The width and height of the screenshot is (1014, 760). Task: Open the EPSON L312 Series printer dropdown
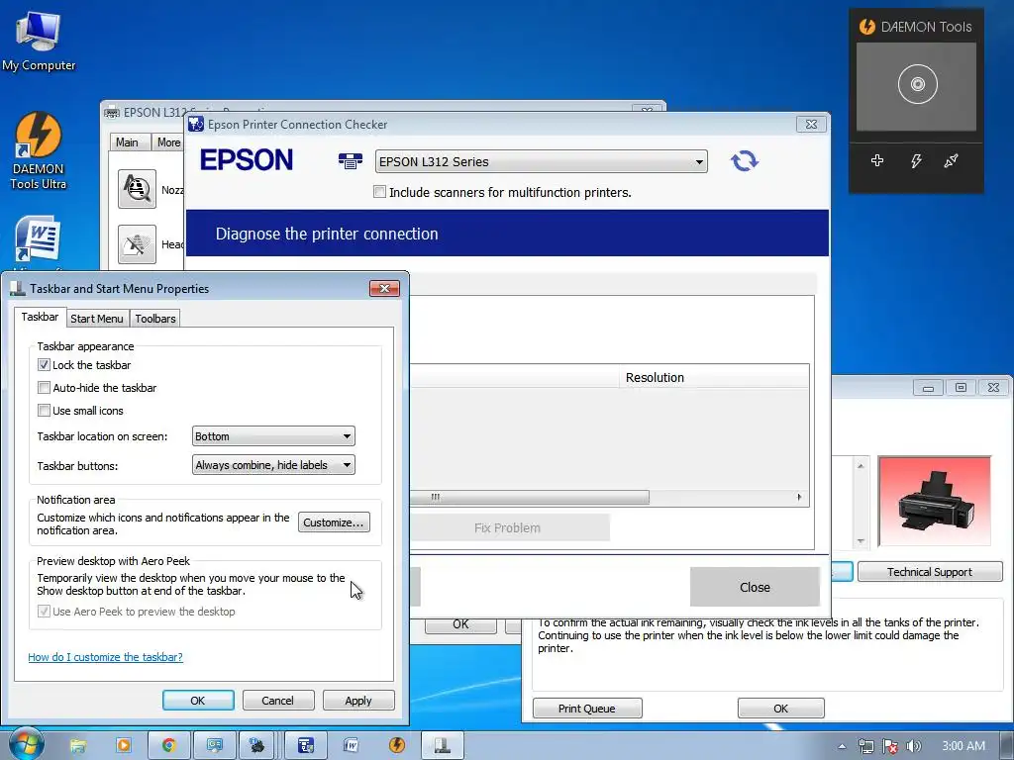(x=542, y=161)
